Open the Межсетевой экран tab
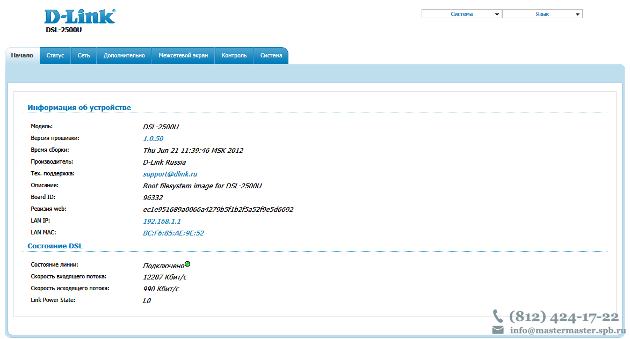This screenshot has width=630, height=339. 183,55
